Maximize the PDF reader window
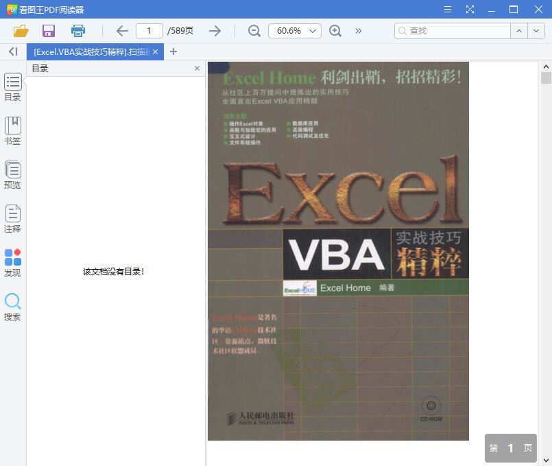The height and width of the screenshot is (466, 552). tap(514, 10)
